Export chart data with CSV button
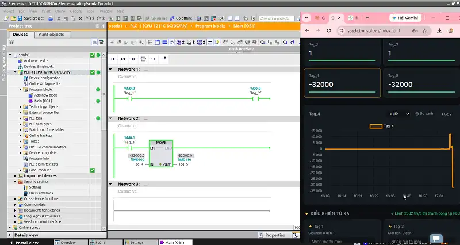 coord(447,114)
